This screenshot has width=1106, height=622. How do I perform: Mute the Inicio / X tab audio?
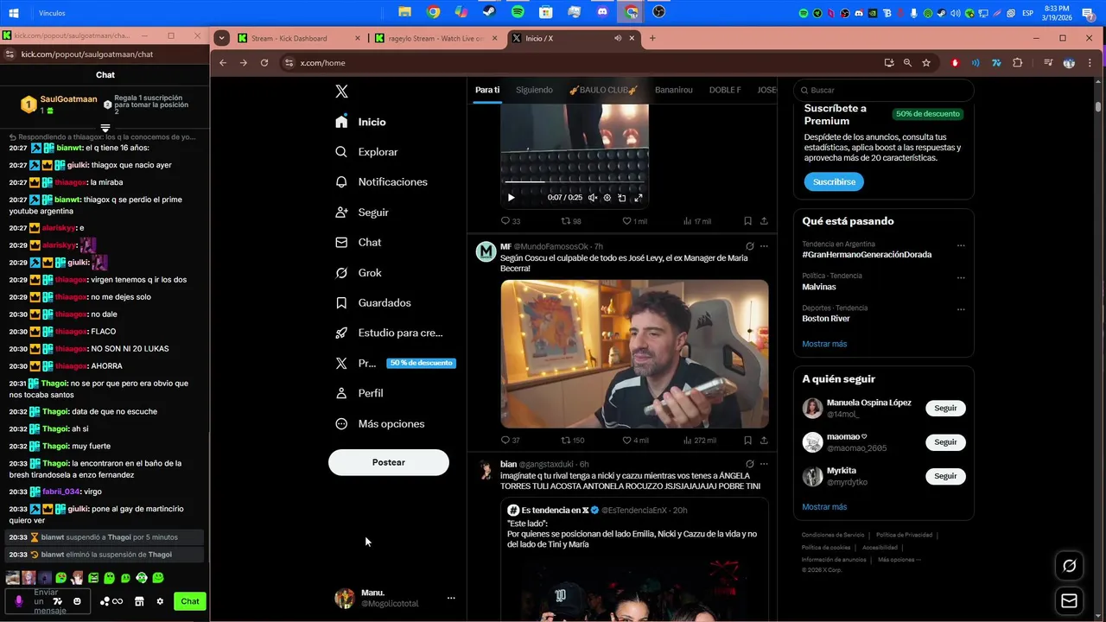pyautogui.click(x=618, y=38)
